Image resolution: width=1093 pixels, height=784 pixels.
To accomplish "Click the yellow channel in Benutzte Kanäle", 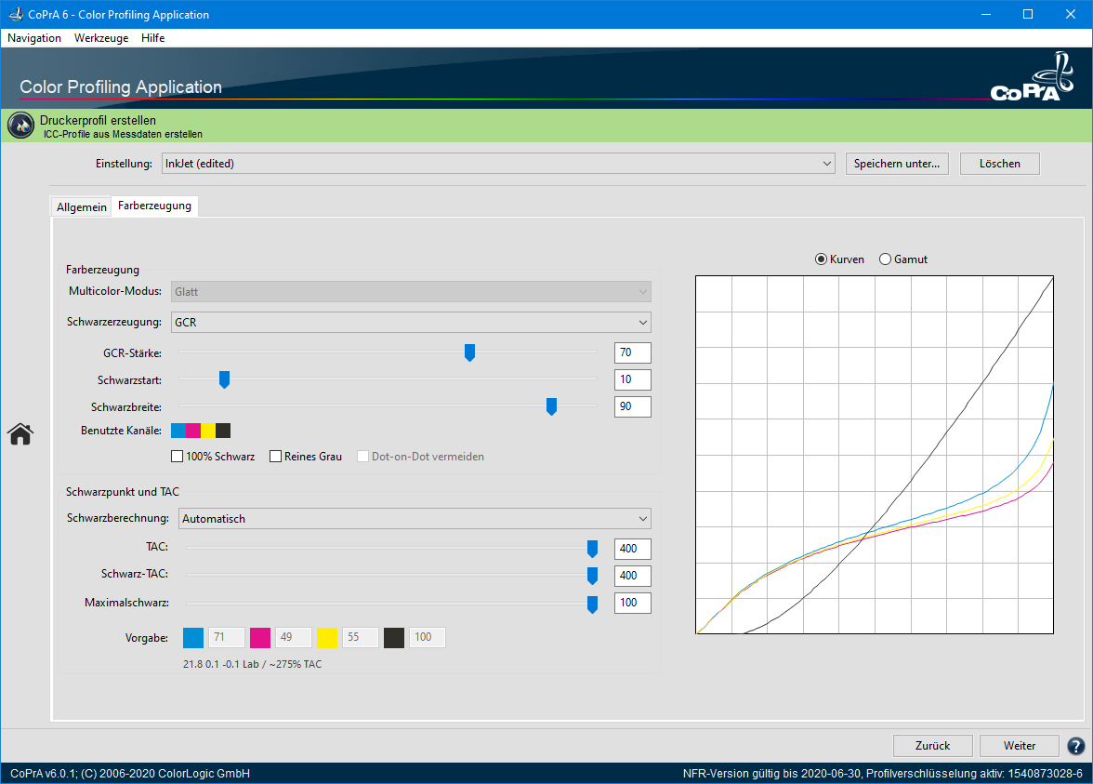I will [x=208, y=431].
